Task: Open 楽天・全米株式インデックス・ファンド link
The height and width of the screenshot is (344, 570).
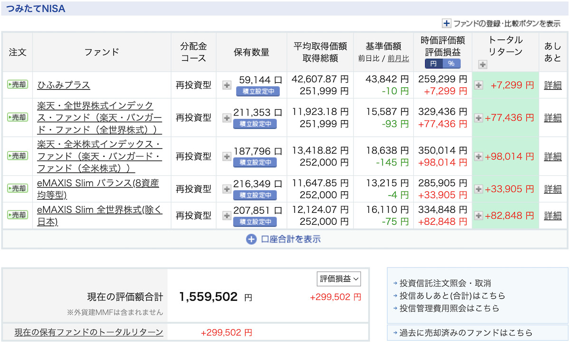Action: tap(100, 156)
